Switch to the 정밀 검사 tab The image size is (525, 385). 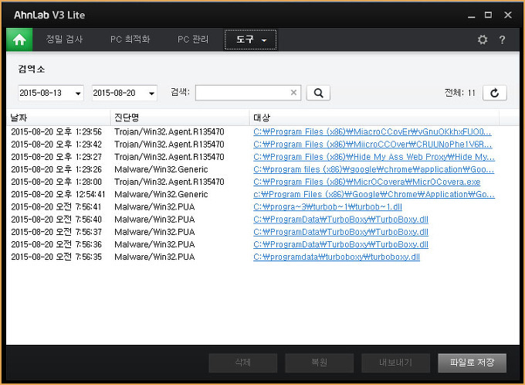pyautogui.click(x=64, y=39)
